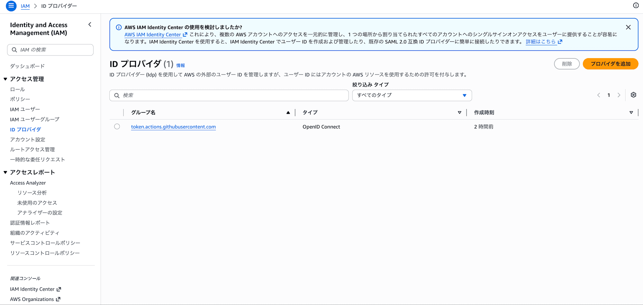643x305 pixels.
Task: Open アナライザーの設定 in sidebar
Action: pos(40,213)
